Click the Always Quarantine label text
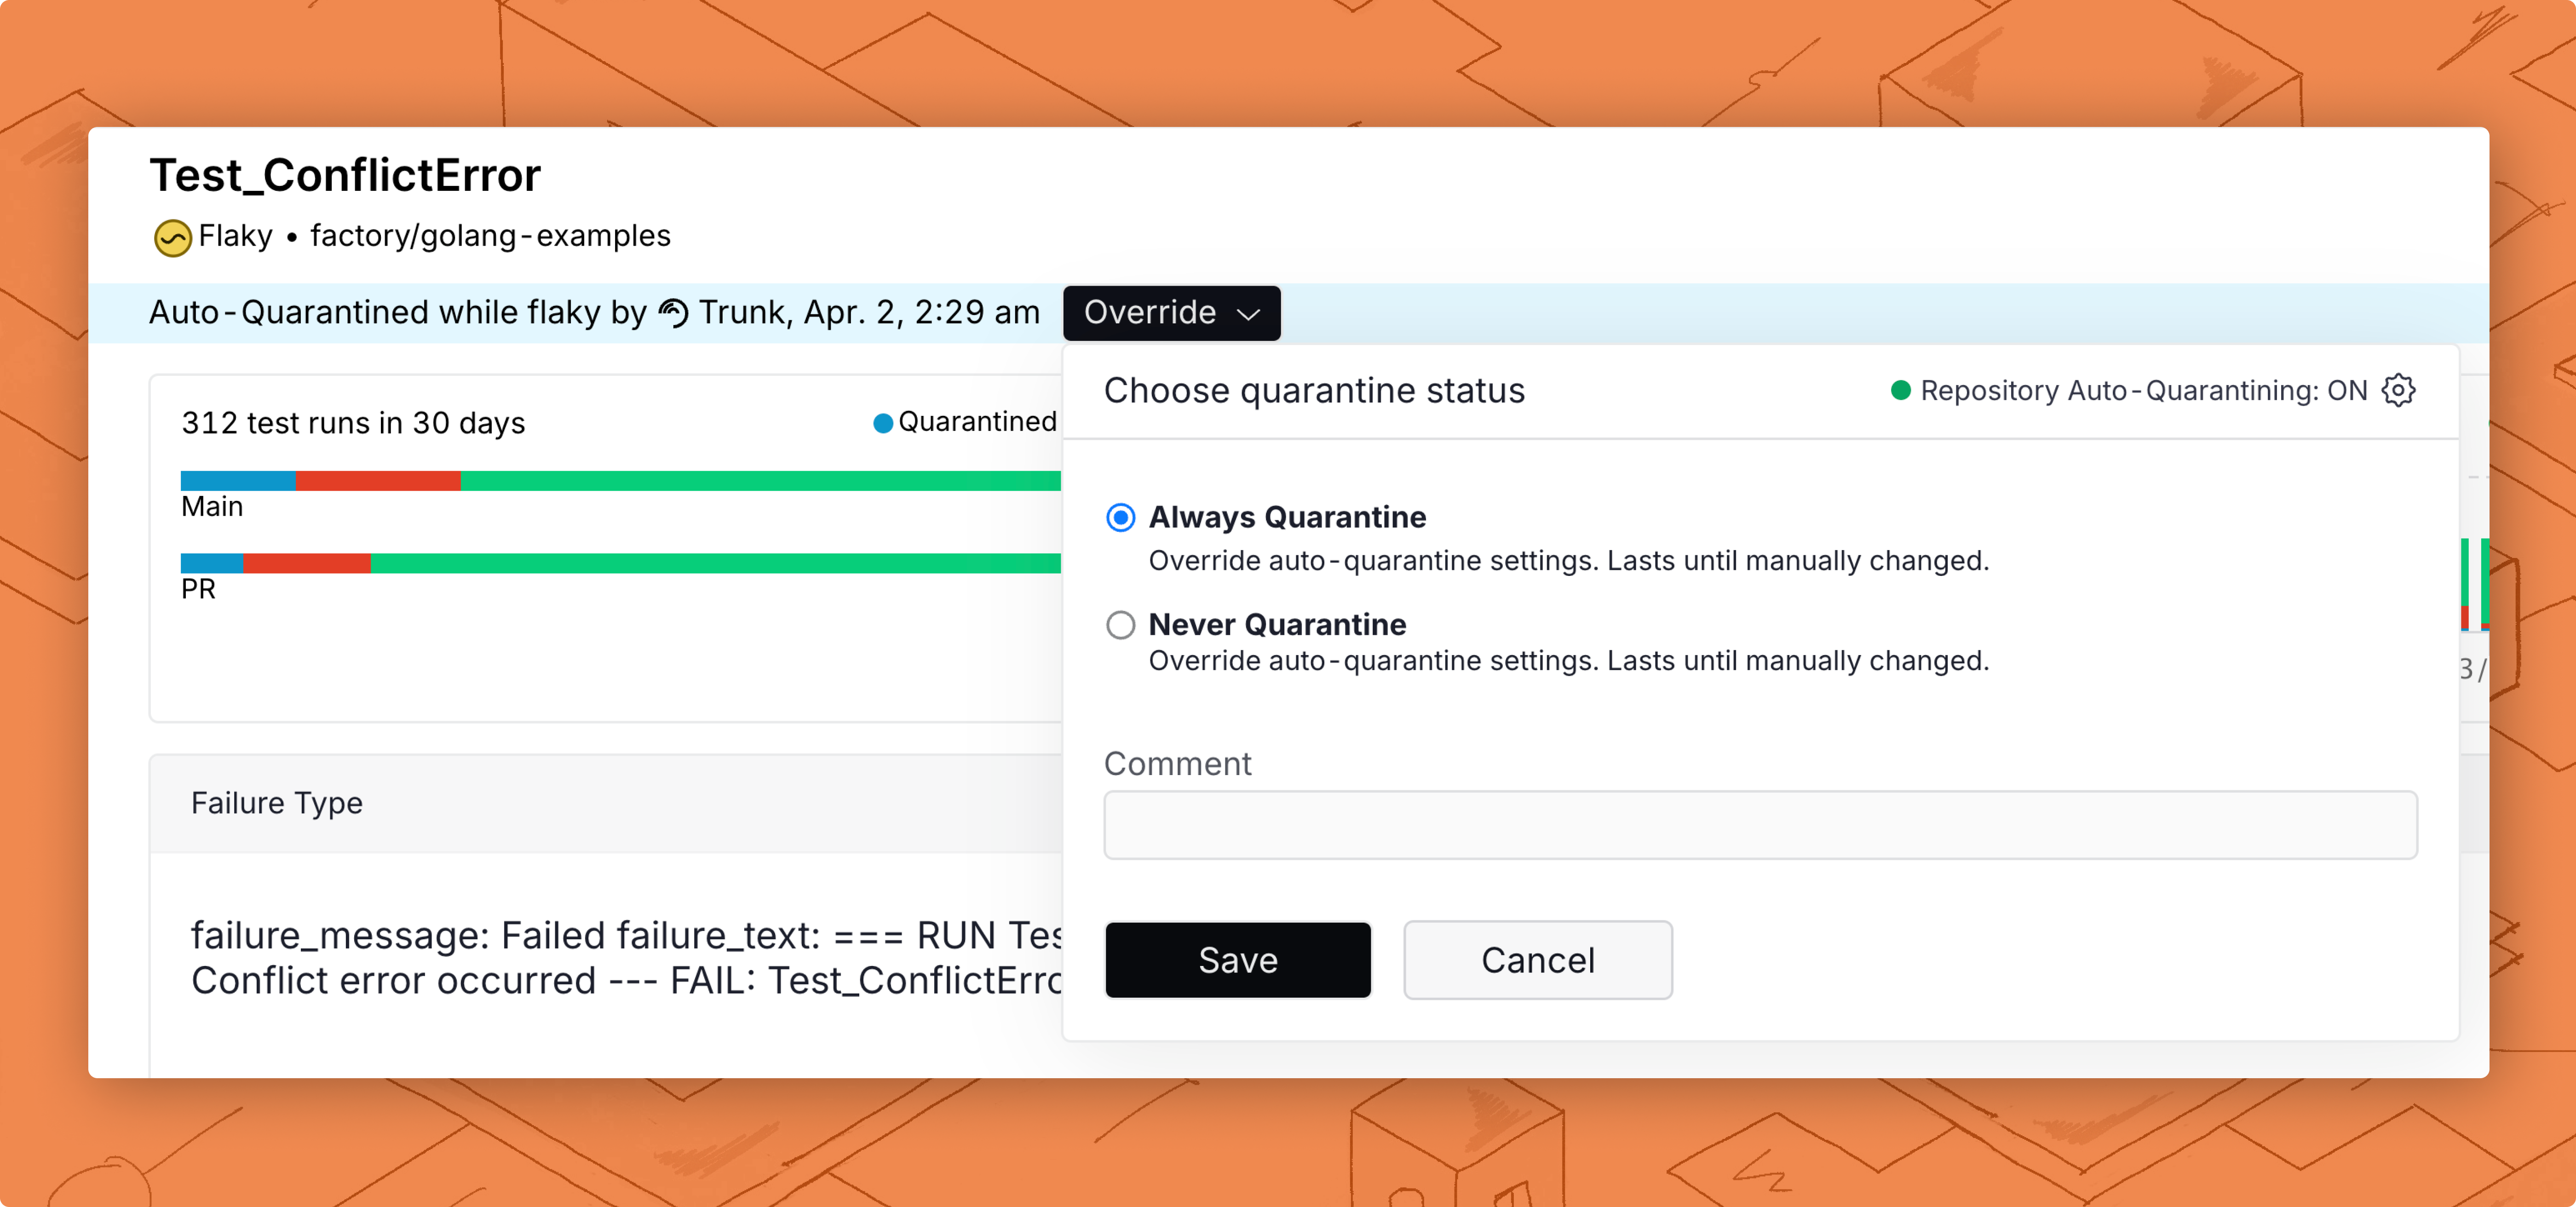Viewport: 2576px width, 1207px height. pos(1287,517)
